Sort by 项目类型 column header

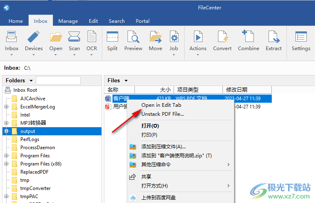pyautogui.click(x=198, y=90)
